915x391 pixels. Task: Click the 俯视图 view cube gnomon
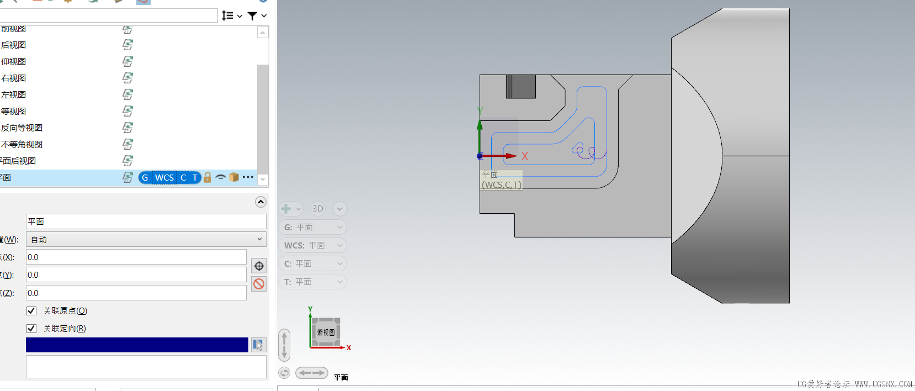(326, 332)
